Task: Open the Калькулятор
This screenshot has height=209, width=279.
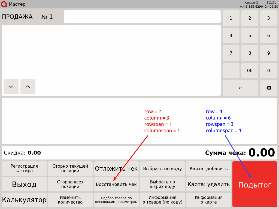Action: [x=24, y=200]
